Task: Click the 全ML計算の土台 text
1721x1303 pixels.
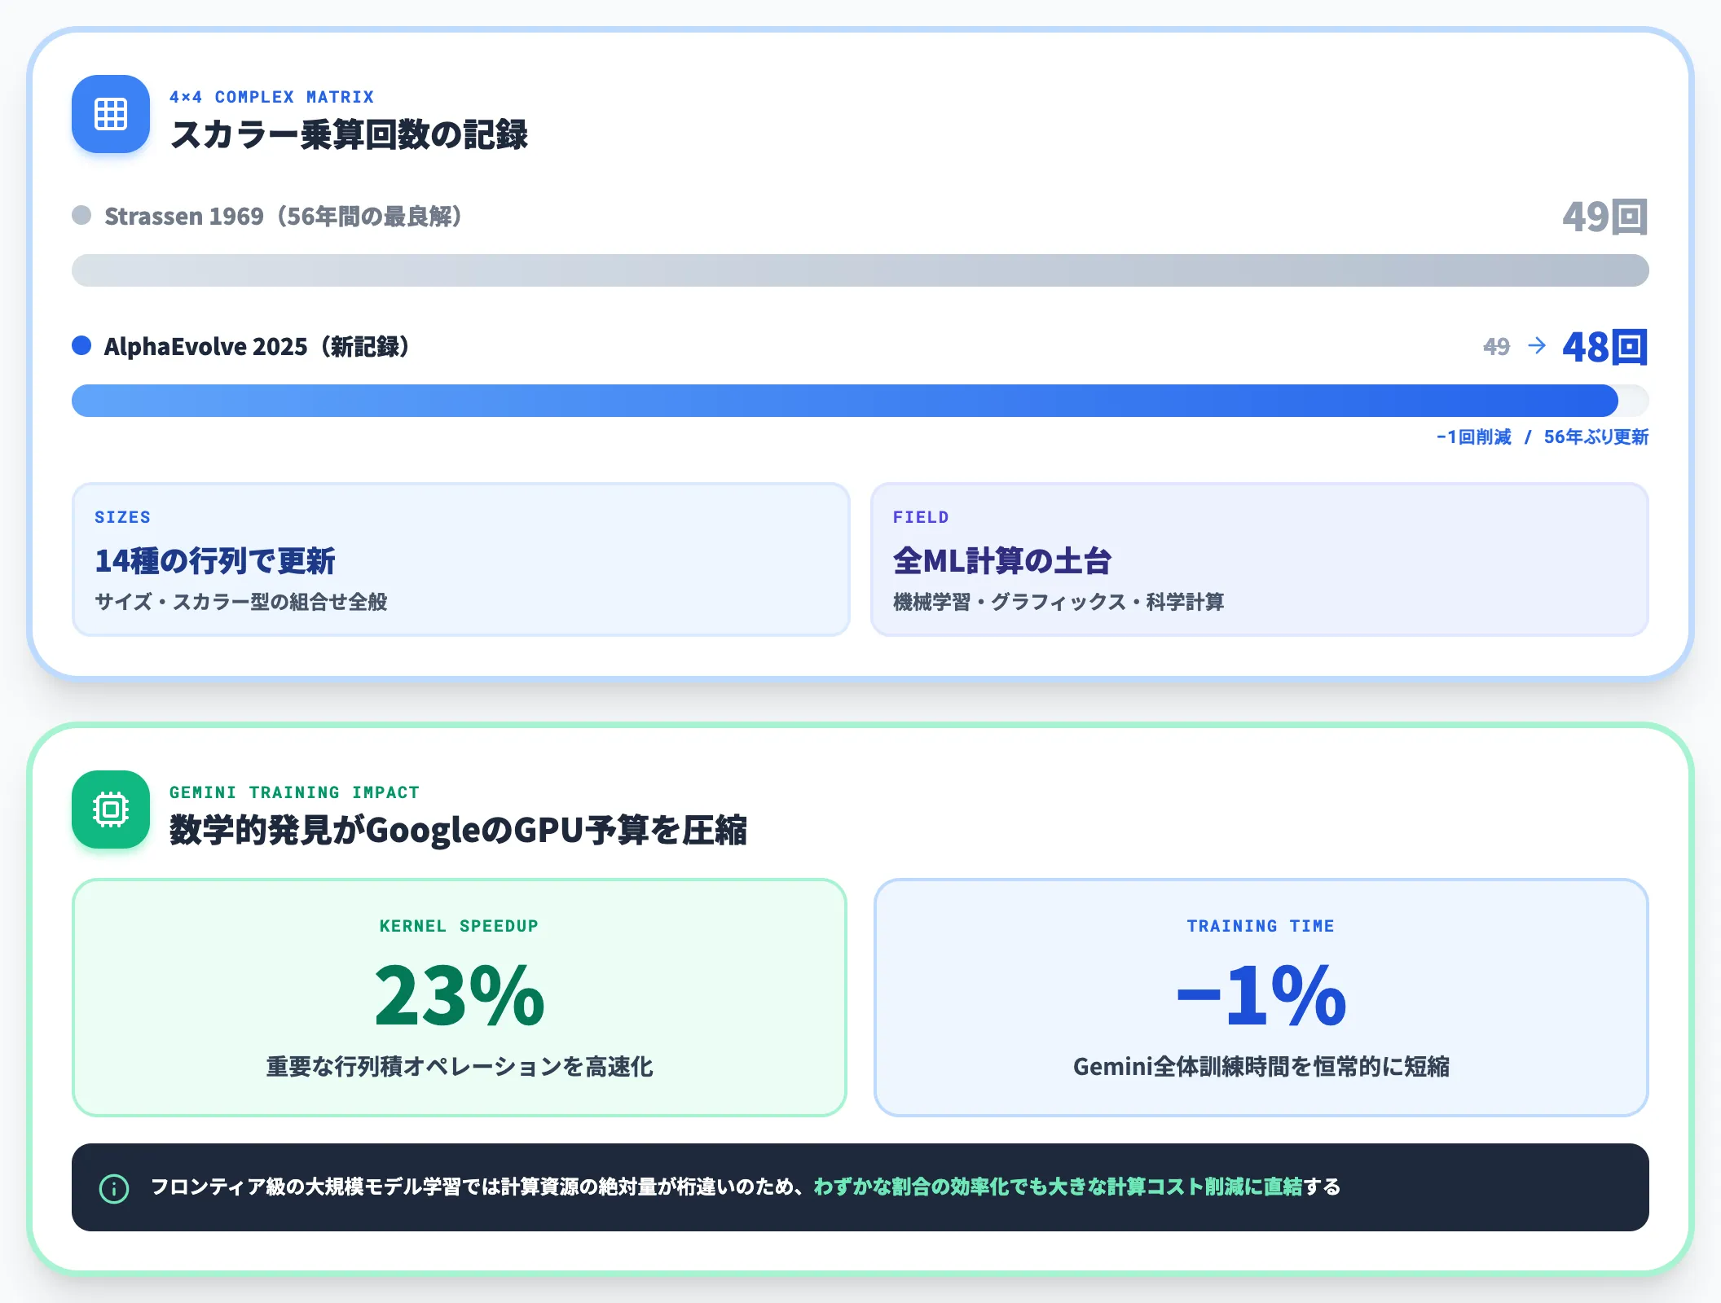Action: tap(1002, 560)
